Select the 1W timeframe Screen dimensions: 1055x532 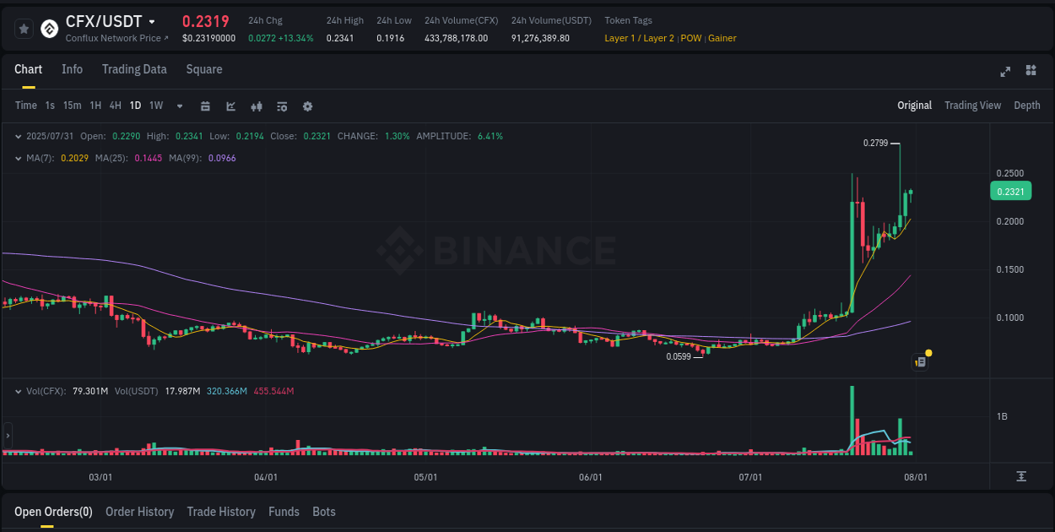tap(155, 106)
